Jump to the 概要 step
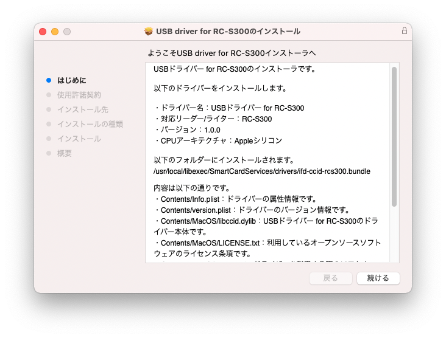The height and width of the screenshot is (338, 446). pyautogui.click(x=65, y=153)
